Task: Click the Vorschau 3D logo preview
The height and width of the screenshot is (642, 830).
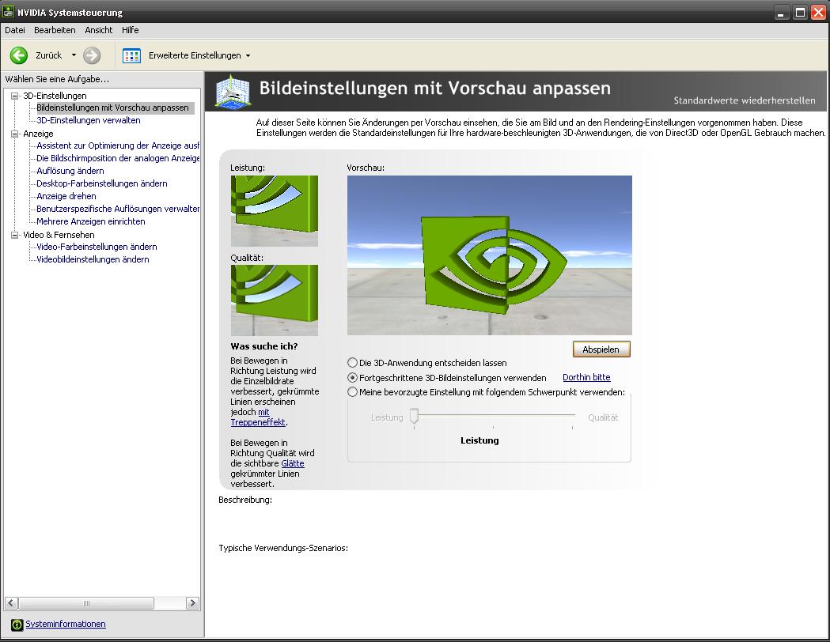Action: point(490,255)
